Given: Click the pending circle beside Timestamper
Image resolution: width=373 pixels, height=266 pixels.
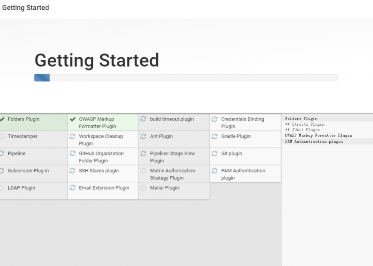Looking at the screenshot, I should [x=1, y=137].
